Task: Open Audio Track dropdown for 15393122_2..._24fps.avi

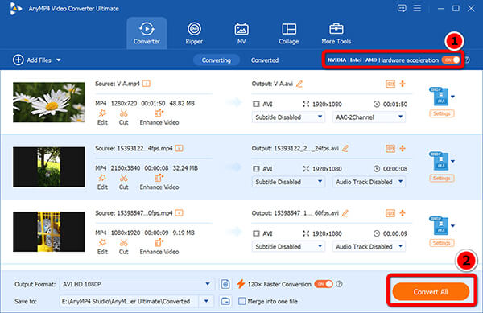Action: (x=369, y=182)
